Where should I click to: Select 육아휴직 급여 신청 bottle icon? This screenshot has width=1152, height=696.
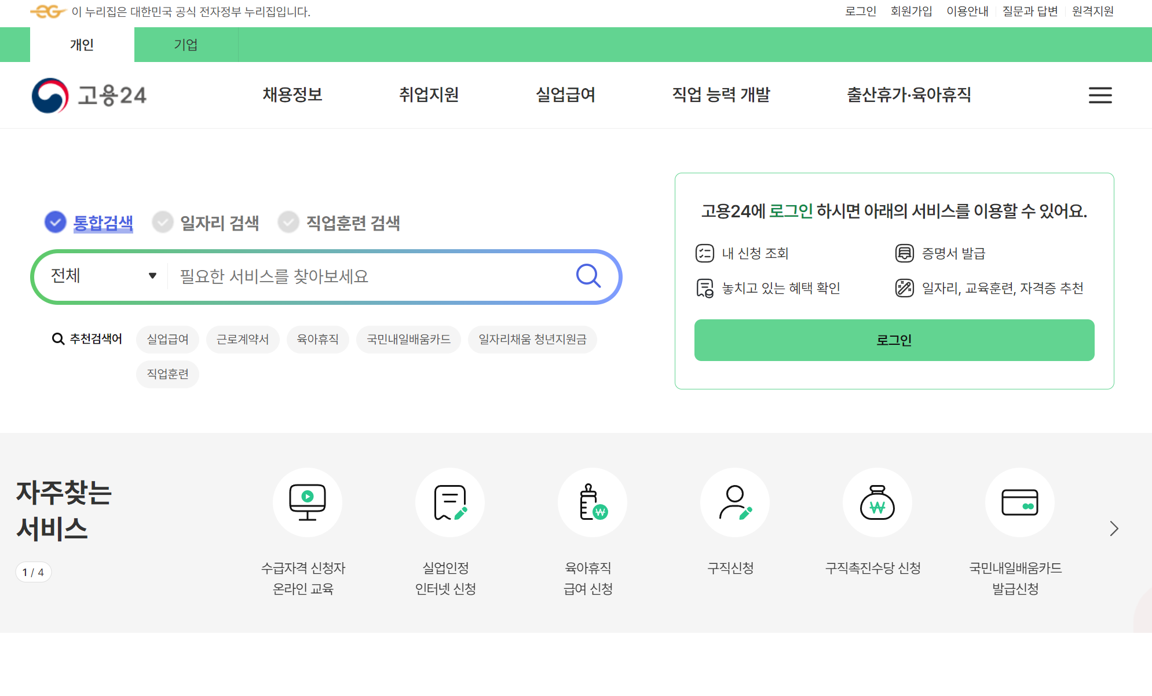point(592,502)
